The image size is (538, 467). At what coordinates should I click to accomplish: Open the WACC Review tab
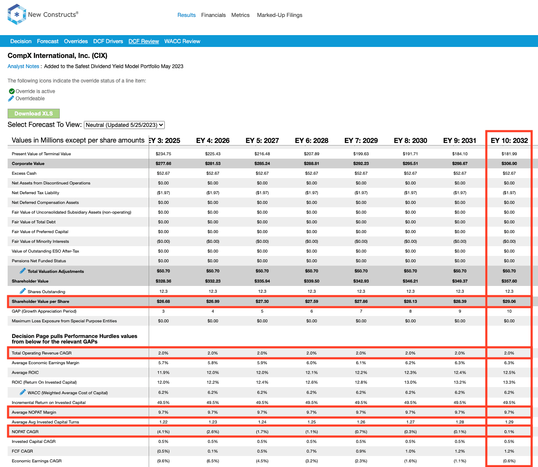[x=182, y=41]
